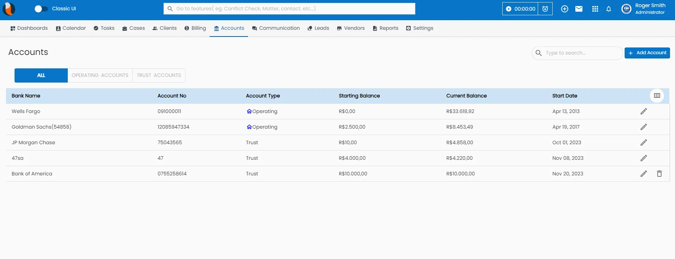Open the notifications bell
Screen dimensions: 675x259
pyautogui.click(x=609, y=9)
